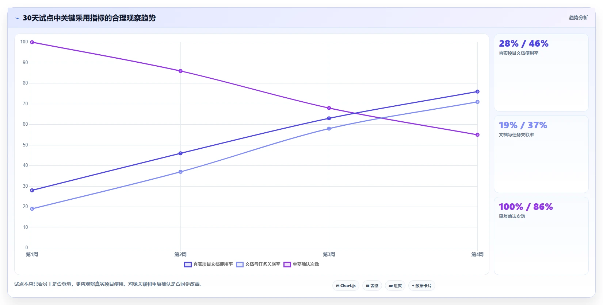603x305 pixels.
Task: Click the 文档与任务关联率 point at 第4周 (71)
Action: coord(477,102)
